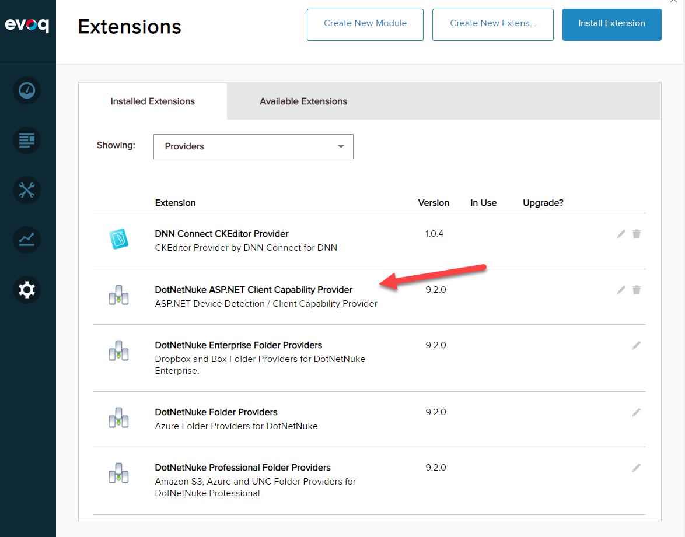This screenshot has width=685, height=537.
Task: Click the Professional Folder Providers icon
Action: (x=119, y=473)
